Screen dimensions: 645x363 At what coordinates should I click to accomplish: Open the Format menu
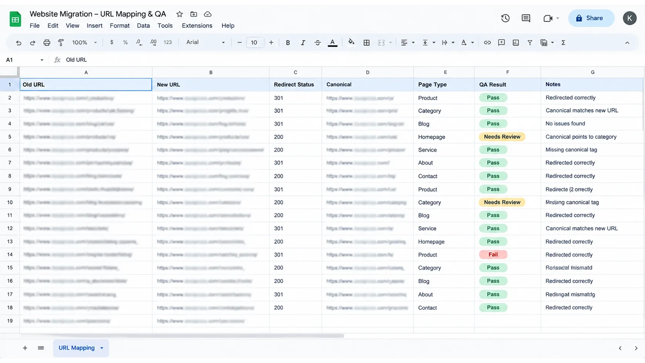tap(120, 25)
